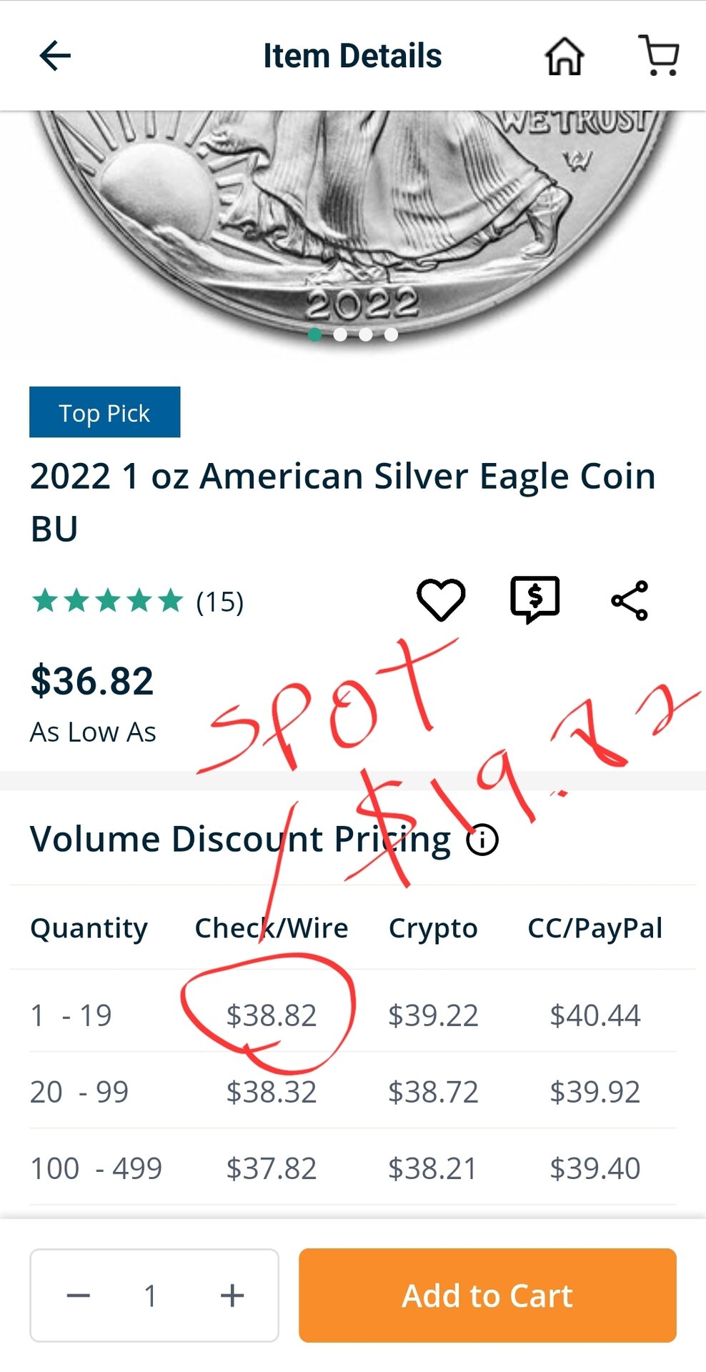
Task: Open the price alert chat icon
Action: (535, 600)
